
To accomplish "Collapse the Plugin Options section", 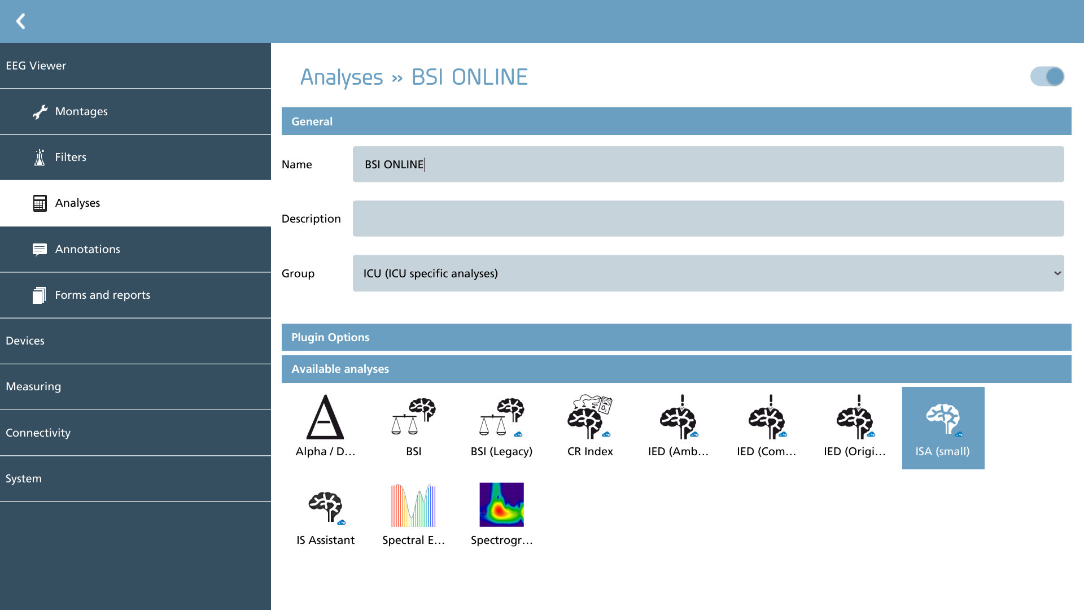I will pos(676,337).
